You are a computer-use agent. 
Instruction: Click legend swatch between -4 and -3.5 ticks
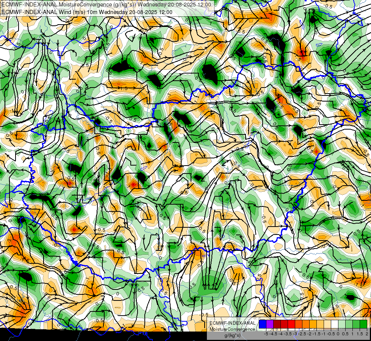pyautogui.click(x=284, y=324)
